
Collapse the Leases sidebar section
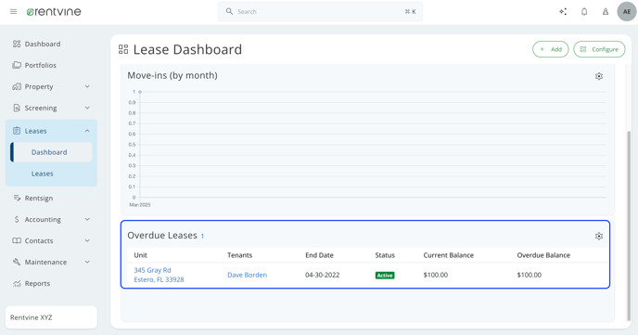pos(51,131)
